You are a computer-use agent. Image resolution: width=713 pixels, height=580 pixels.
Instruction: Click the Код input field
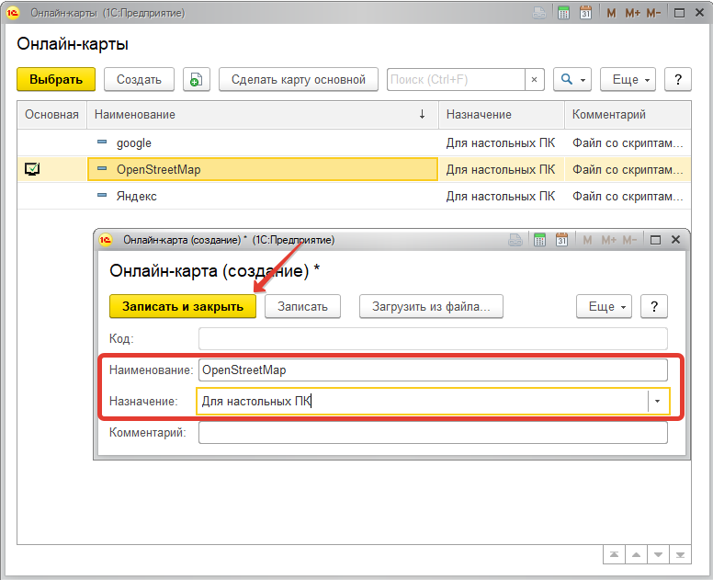tap(433, 339)
